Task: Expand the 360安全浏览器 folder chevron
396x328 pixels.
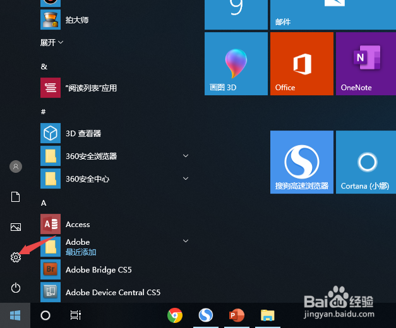Action: 186,156
